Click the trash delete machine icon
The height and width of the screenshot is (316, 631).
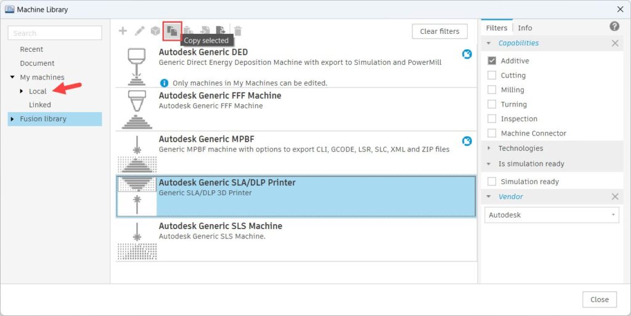[x=238, y=31]
